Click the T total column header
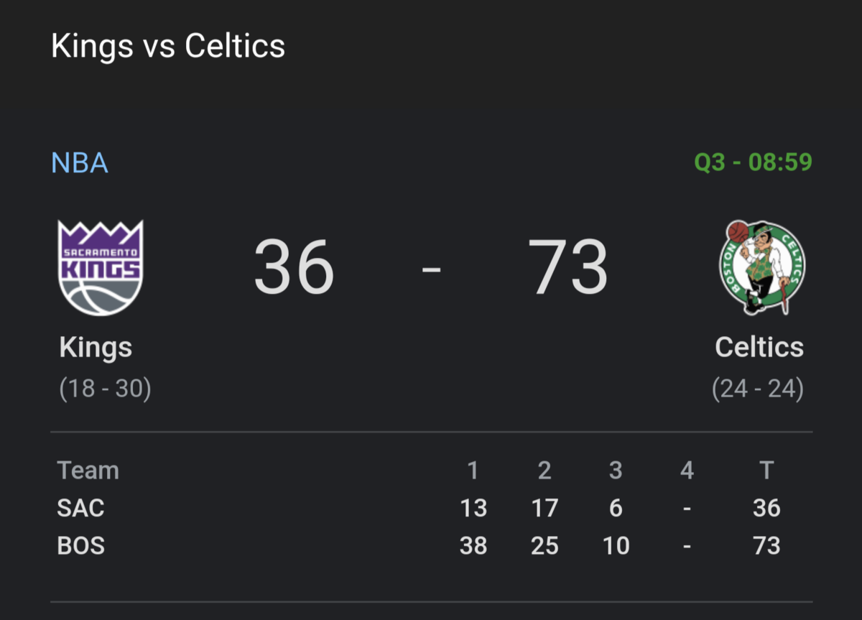The image size is (862, 620). click(766, 471)
